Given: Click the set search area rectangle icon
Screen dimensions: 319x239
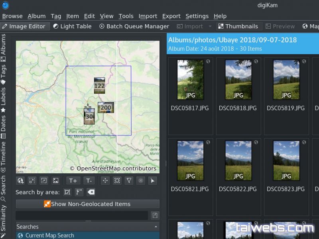Looking at the screenshot, I should coord(67,192).
